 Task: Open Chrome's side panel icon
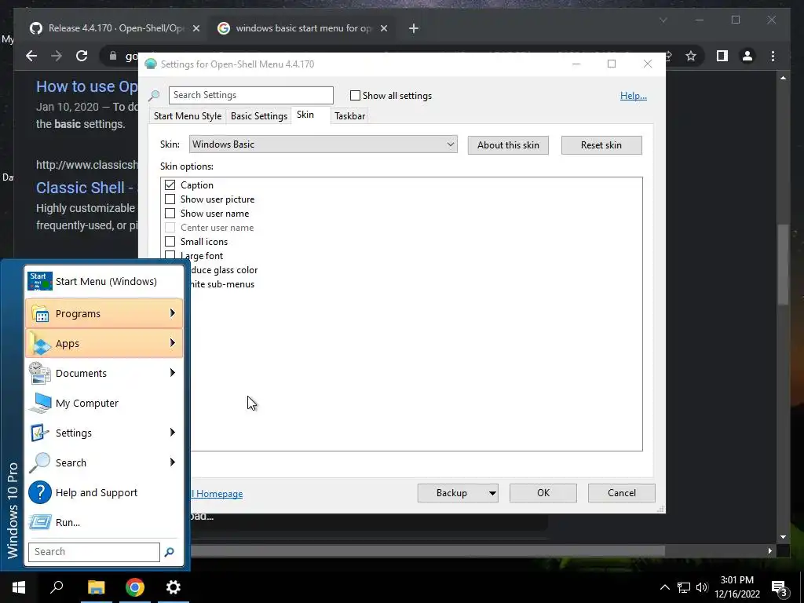[x=722, y=56]
